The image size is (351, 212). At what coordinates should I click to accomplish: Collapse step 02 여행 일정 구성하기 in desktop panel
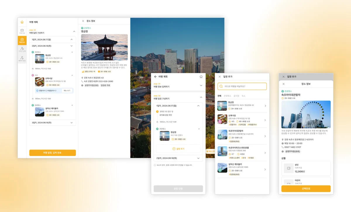[74, 31]
